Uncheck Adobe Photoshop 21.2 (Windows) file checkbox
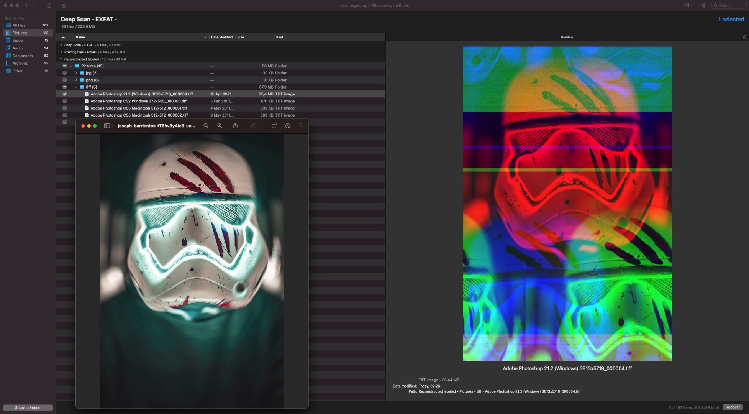The height and width of the screenshot is (414, 749). [x=64, y=94]
